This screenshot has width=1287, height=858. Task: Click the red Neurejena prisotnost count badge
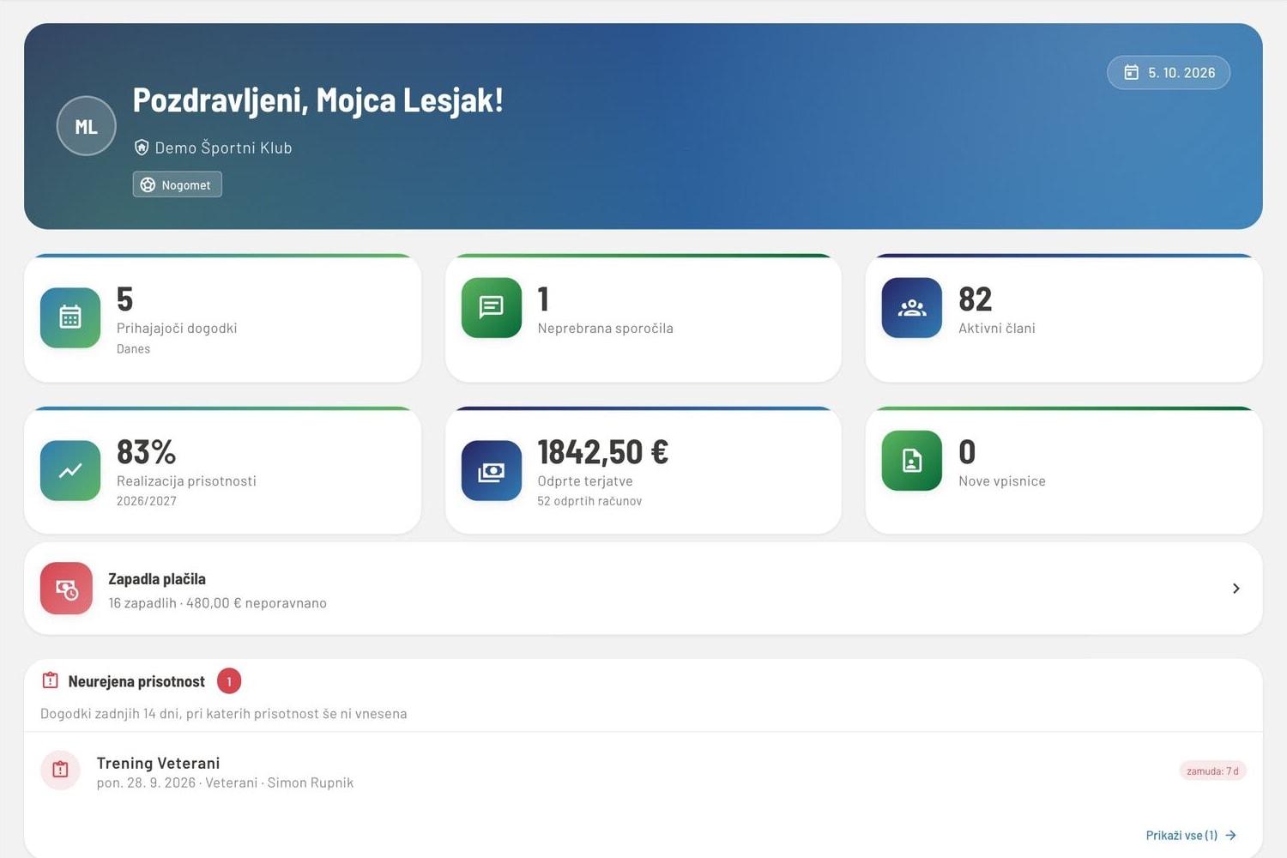229,681
